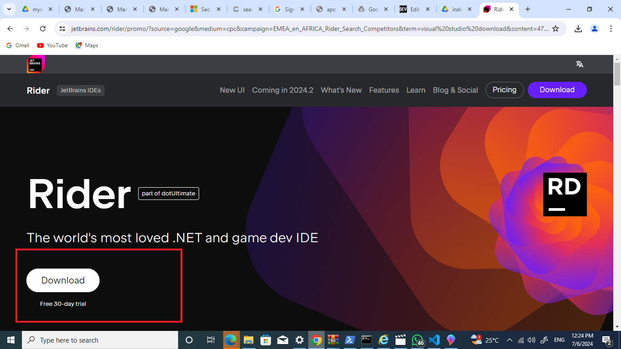Open Task View on the taskbar

pyautogui.click(x=210, y=340)
